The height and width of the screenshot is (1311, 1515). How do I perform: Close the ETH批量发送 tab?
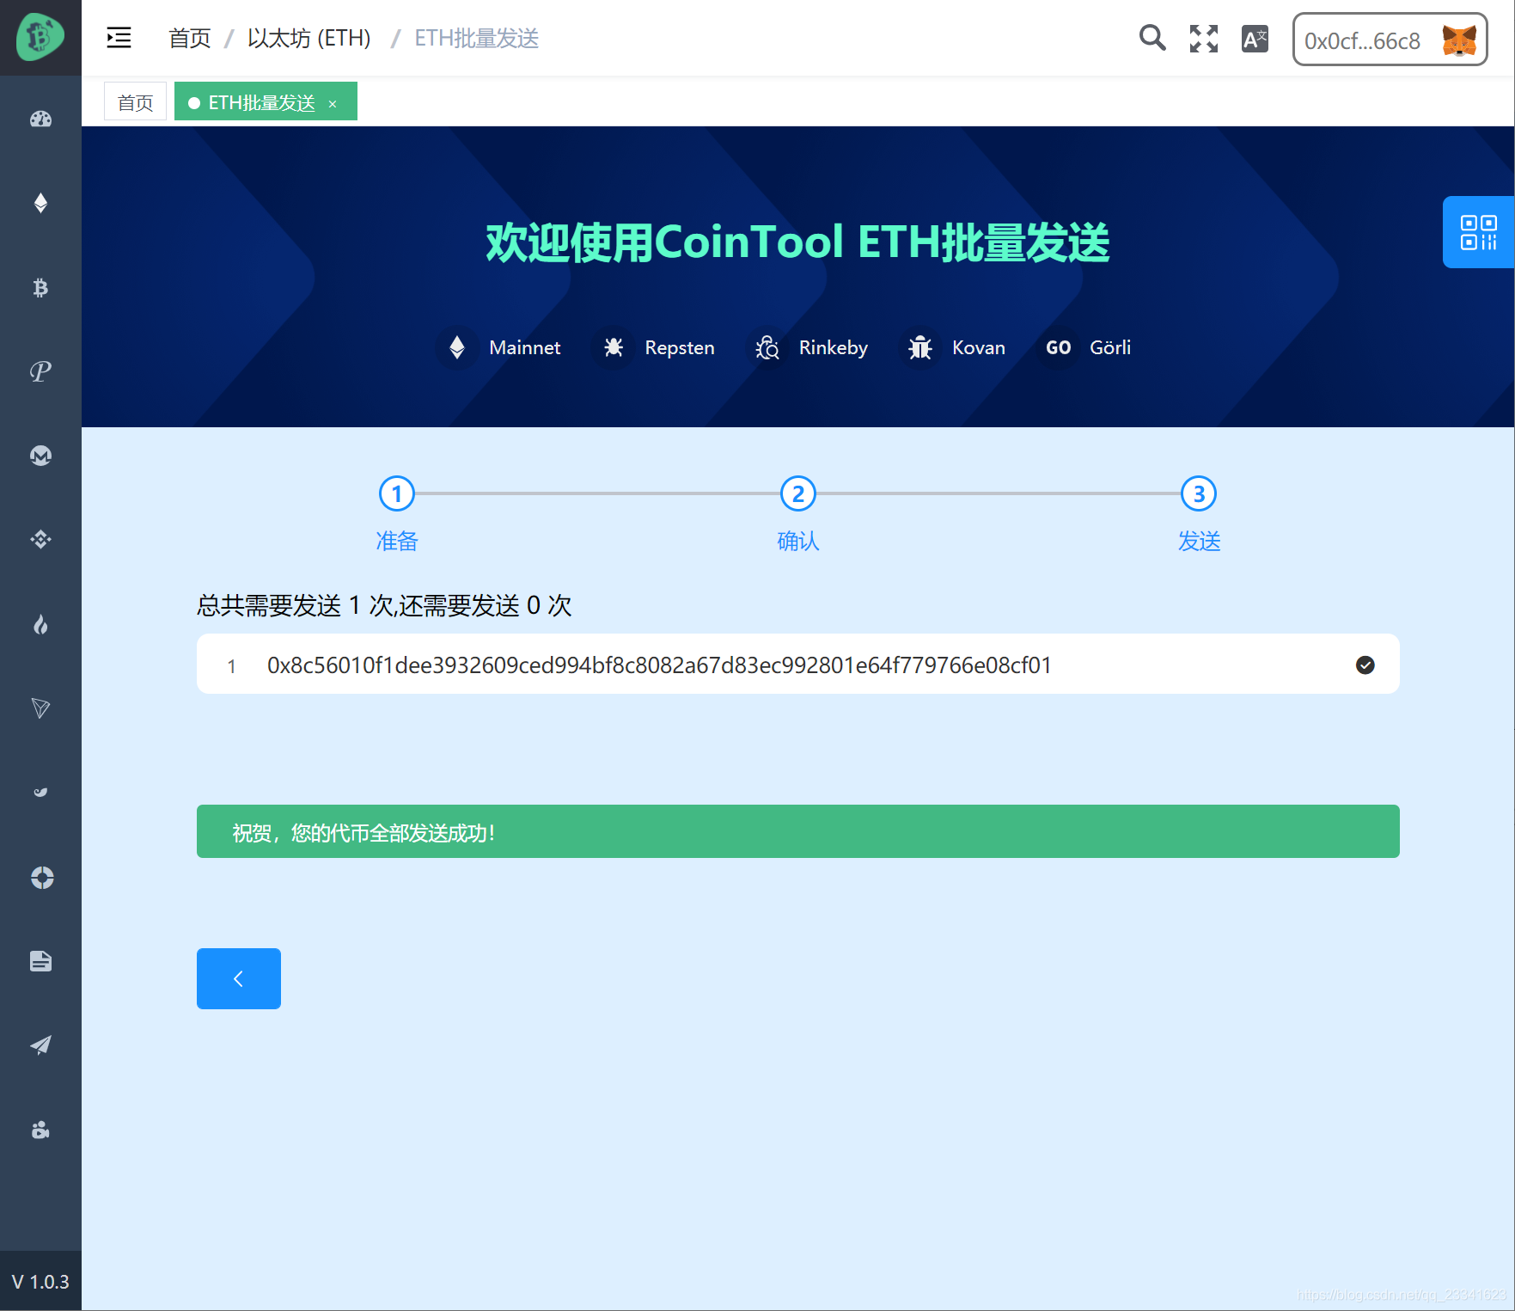pyautogui.click(x=333, y=102)
